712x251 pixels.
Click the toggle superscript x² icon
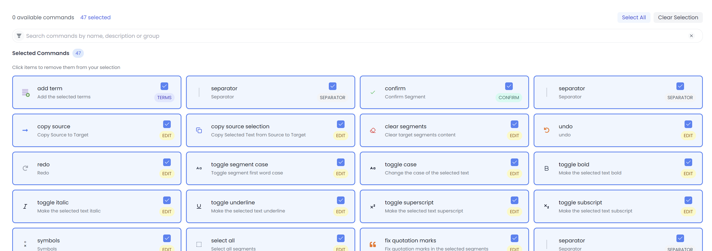[373, 206]
